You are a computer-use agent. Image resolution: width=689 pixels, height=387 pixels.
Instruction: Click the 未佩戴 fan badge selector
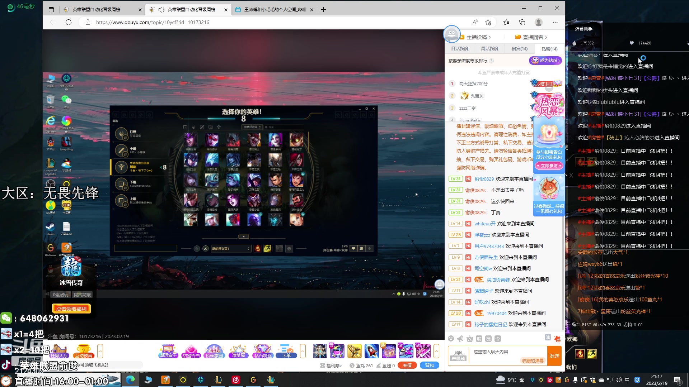pyautogui.click(x=458, y=356)
